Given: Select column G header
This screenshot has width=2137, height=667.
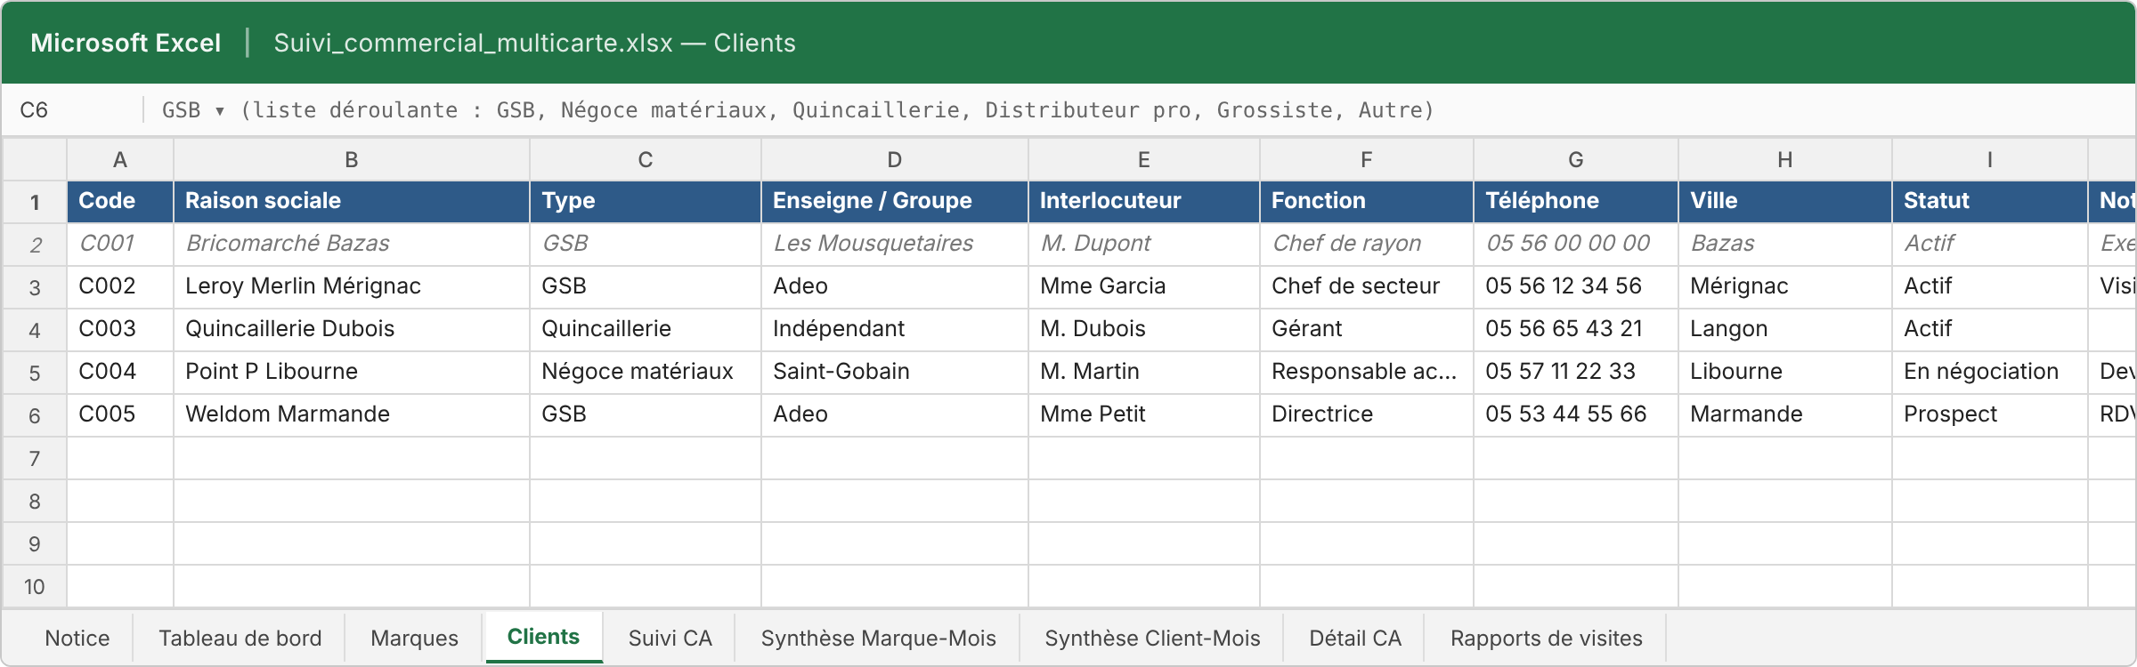Looking at the screenshot, I should (1576, 159).
